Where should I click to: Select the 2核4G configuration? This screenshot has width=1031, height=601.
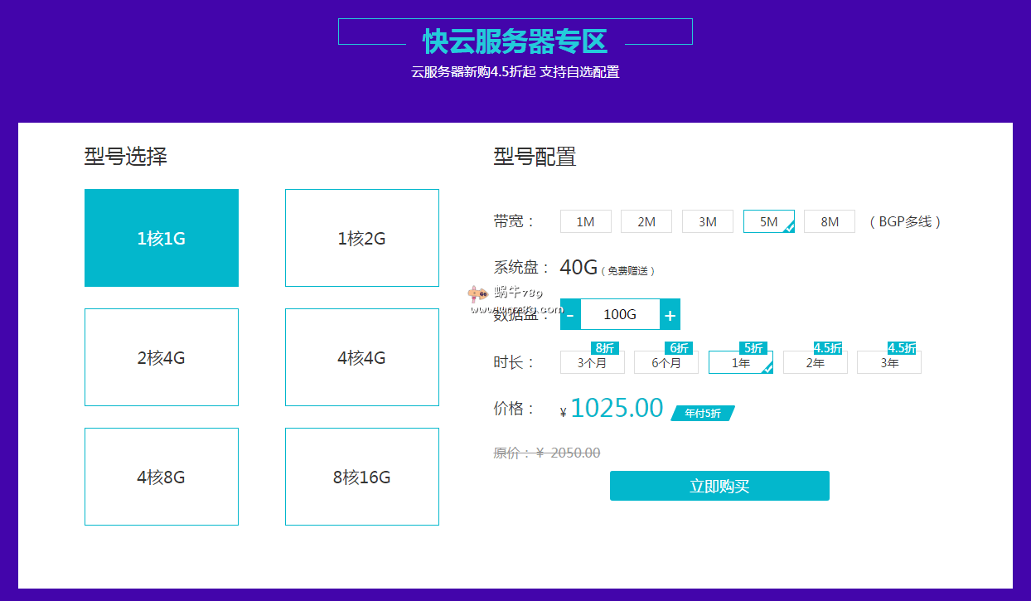click(x=162, y=357)
